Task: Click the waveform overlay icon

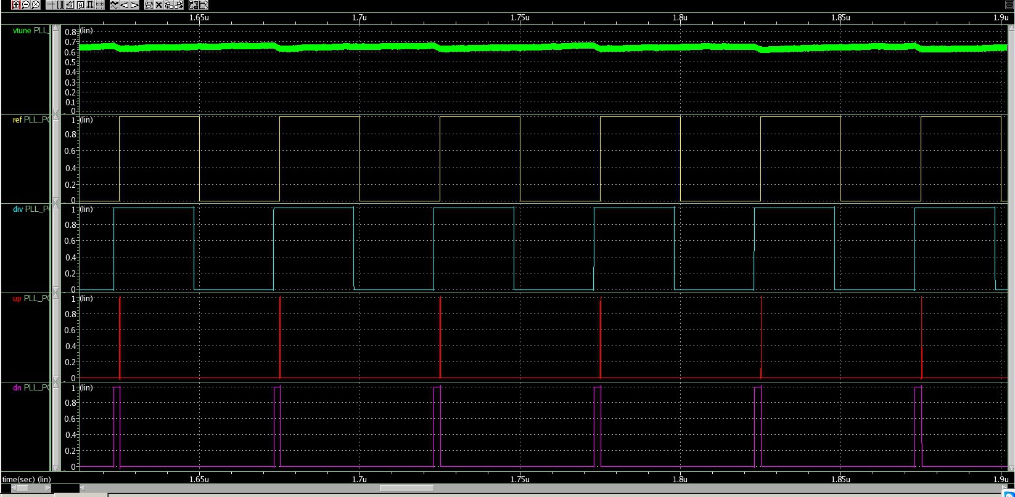Action: (x=115, y=5)
